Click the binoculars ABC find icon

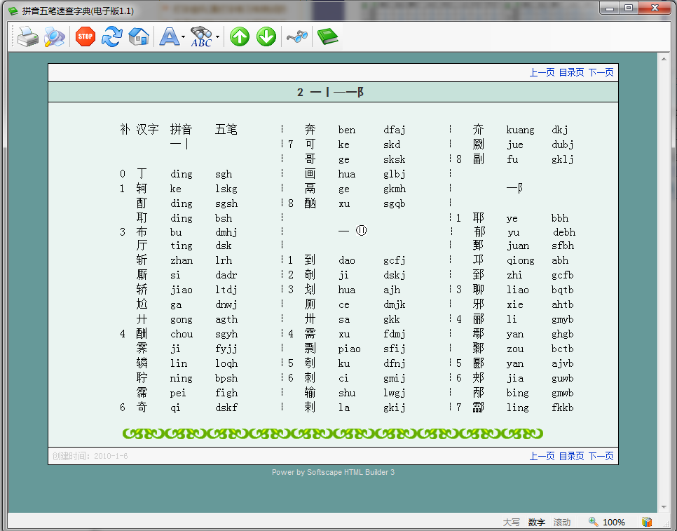click(202, 36)
